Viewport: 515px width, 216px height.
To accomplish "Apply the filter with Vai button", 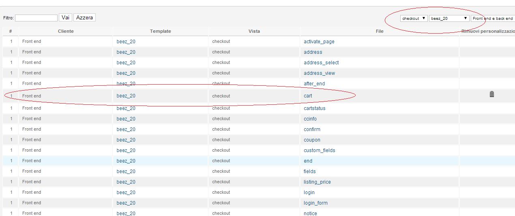I will pos(66,17).
